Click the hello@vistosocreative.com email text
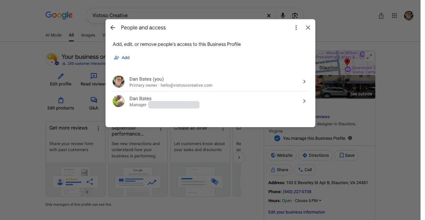Image resolution: width=425 pixels, height=220 pixels. (186, 85)
